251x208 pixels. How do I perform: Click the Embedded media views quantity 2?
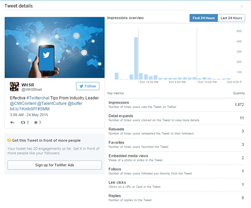243,158
